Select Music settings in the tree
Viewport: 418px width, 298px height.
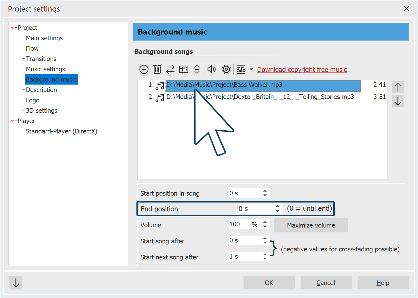45,69
